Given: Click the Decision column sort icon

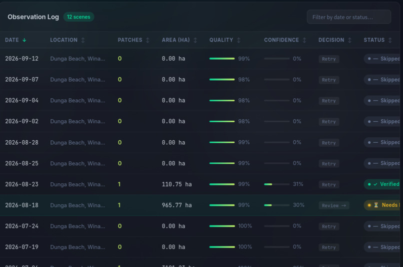Looking at the screenshot, I should 350,40.
